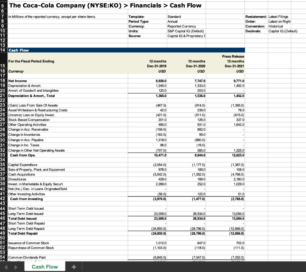This screenshot has height=272, width=306.
Task: Select the Dec-31-2021 column header cell
Action: point(233,63)
